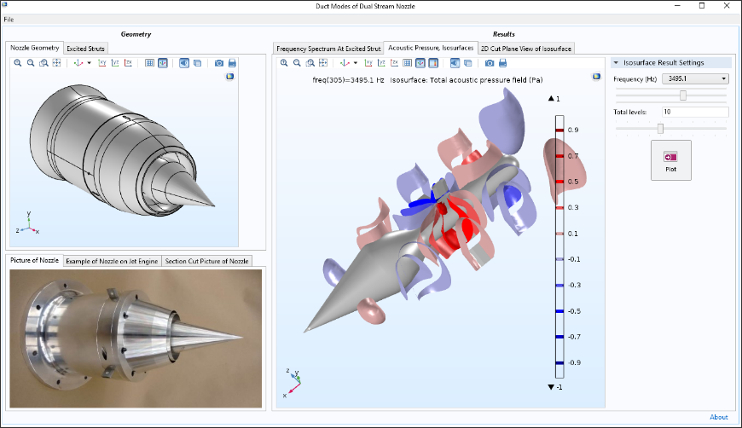Switch Geometry view to XY plane
Image resolution: width=742 pixels, height=428 pixels.
point(101,63)
